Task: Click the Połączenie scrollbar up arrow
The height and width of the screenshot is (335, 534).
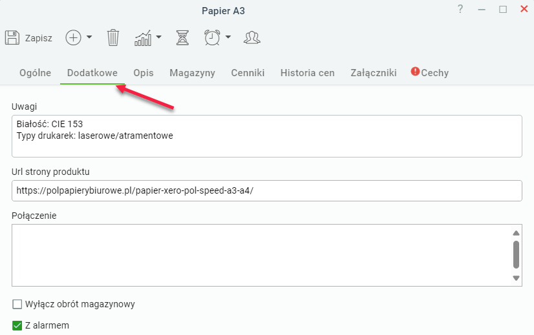Action: (517, 233)
